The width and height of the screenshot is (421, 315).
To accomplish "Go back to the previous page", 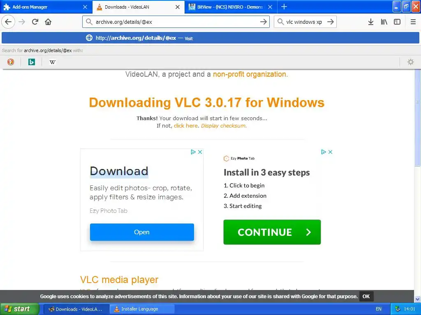I will point(8,22).
